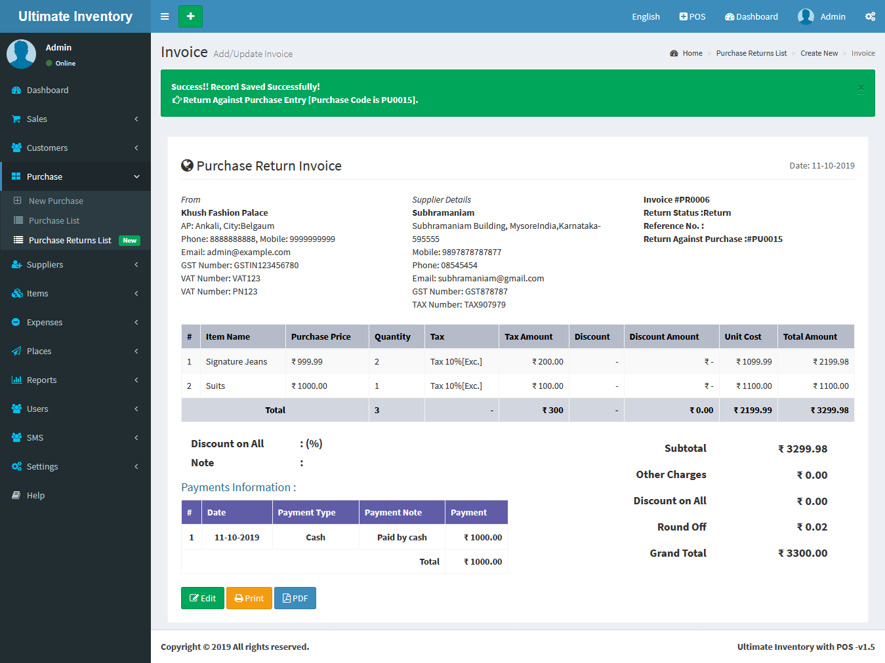Screen dimensions: 885x663
Task: Toggle the sidebar with the hamburger icon
Action: tap(165, 16)
